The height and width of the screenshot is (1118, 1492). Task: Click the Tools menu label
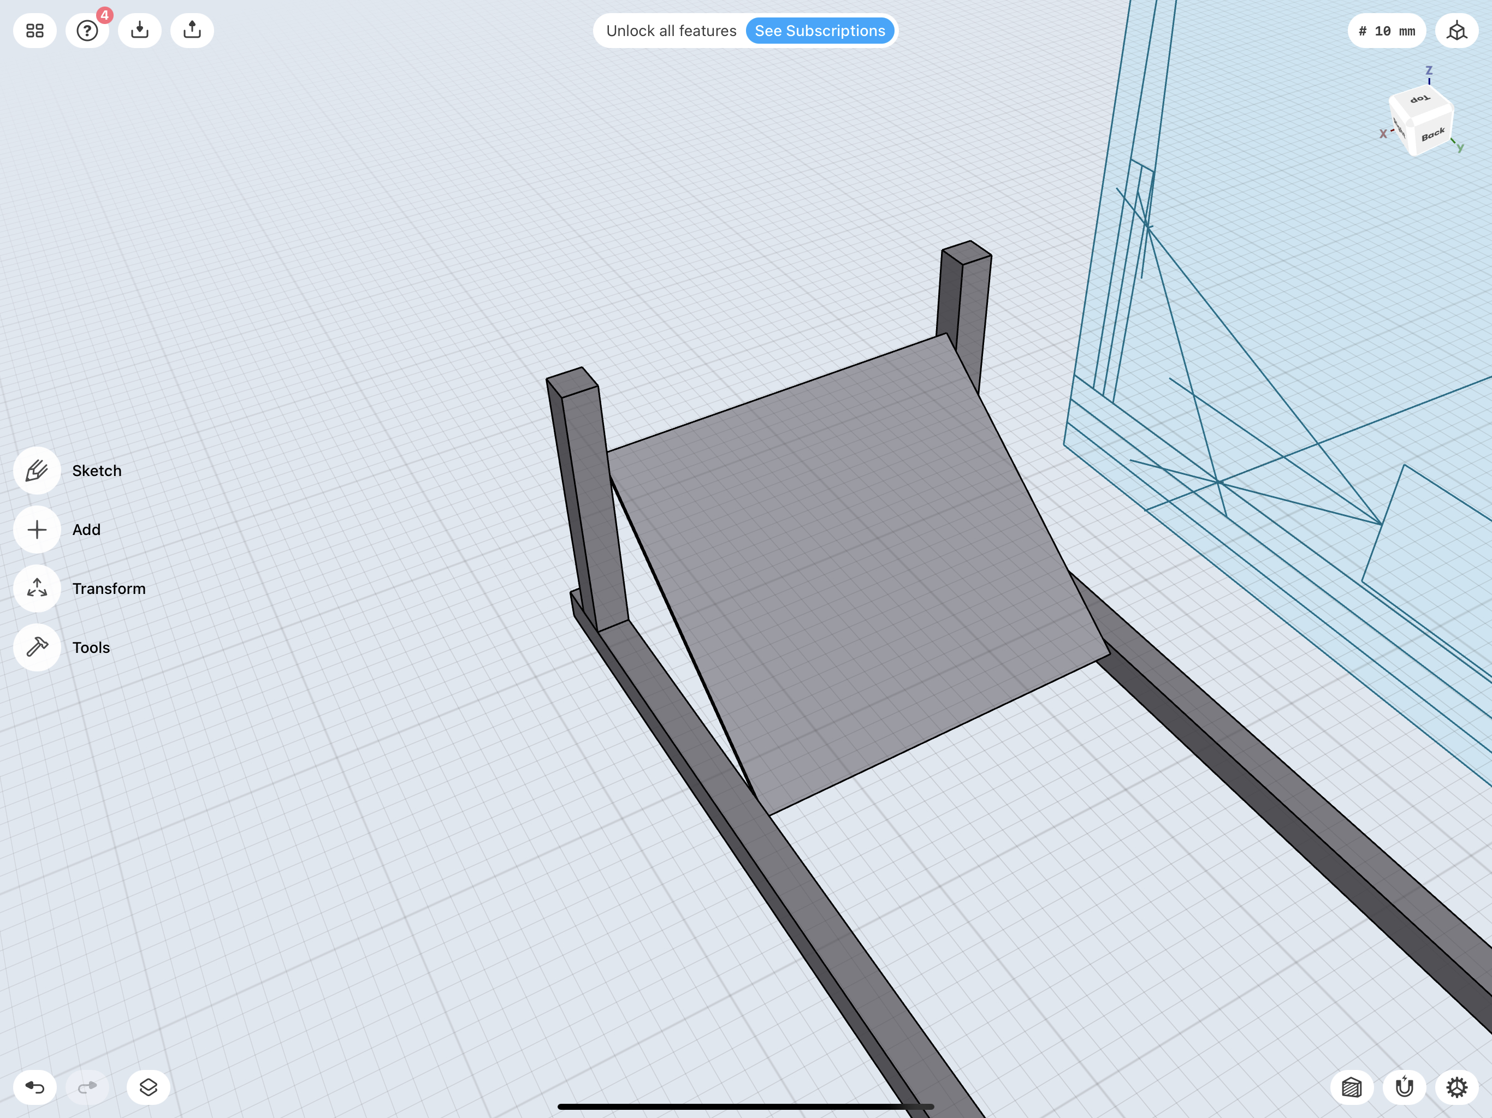click(91, 647)
